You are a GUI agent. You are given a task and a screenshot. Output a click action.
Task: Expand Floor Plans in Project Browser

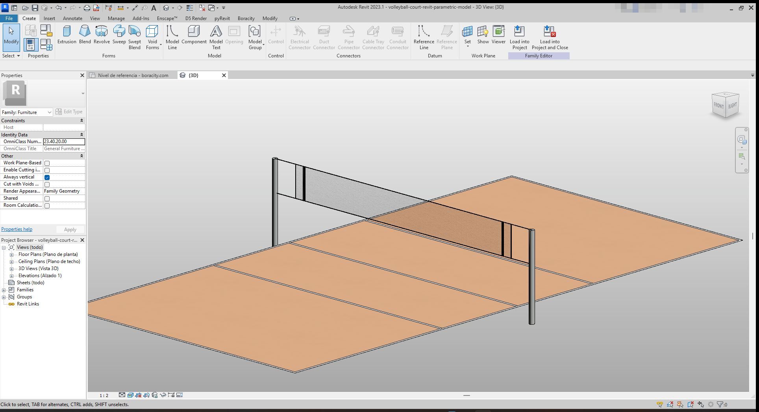(12, 254)
